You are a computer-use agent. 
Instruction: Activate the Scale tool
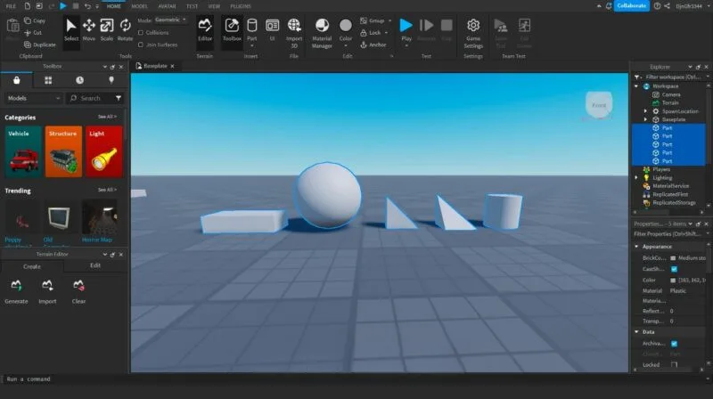click(107, 30)
